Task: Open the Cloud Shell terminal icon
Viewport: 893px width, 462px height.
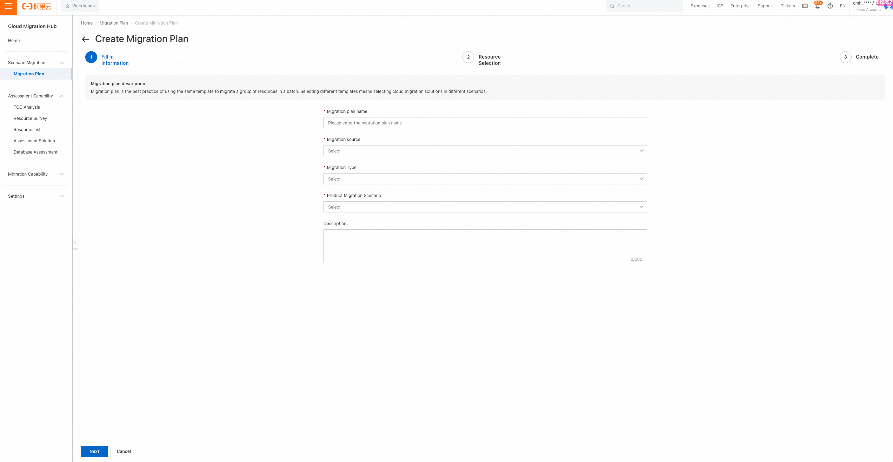Action: click(x=805, y=6)
